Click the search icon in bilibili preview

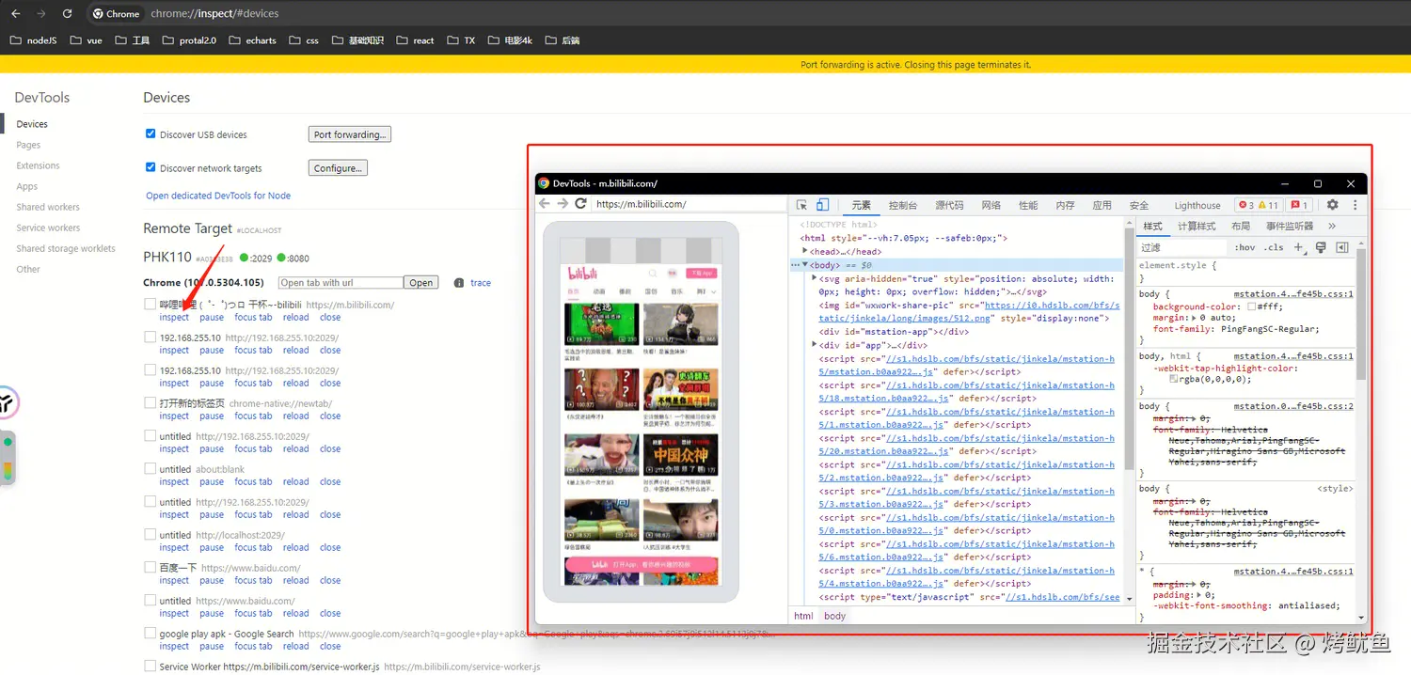point(652,273)
